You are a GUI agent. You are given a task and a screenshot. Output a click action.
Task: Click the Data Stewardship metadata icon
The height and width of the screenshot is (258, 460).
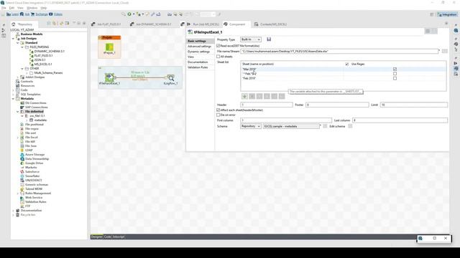click(x=22, y=159)
